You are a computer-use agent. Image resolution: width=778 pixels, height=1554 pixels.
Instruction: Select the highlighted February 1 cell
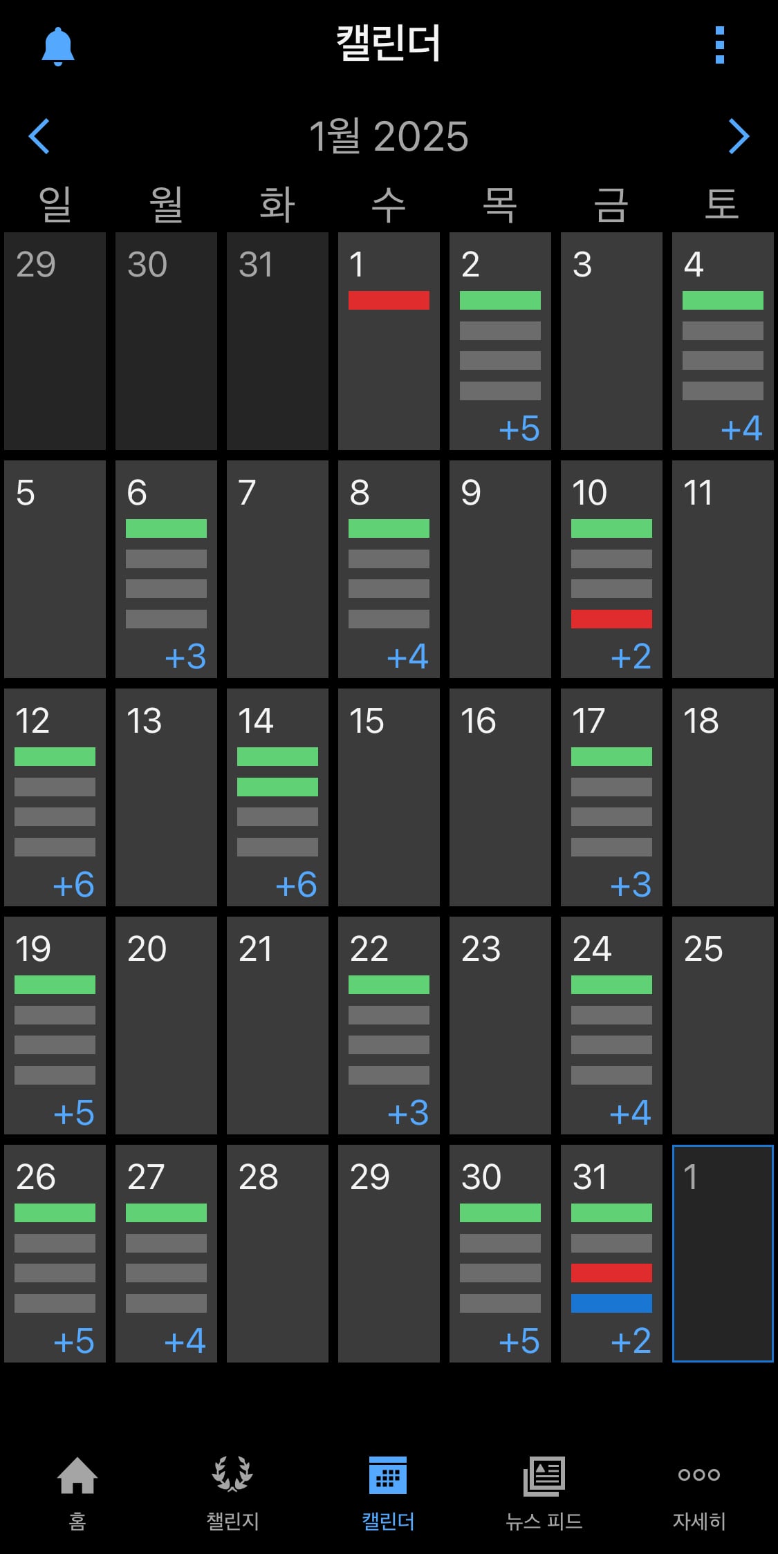(723, 1253)
